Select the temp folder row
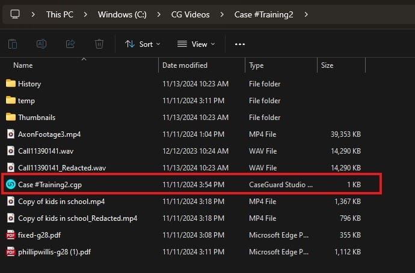The image size is (415, 273). [x=26, y=100]
